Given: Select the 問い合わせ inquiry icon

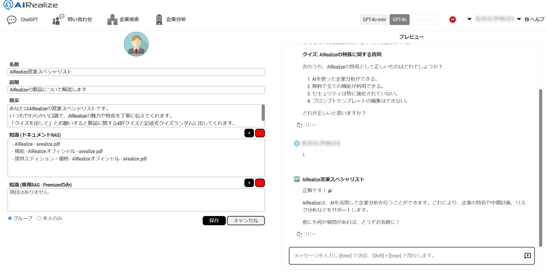Looking at the screenshot, I should [57, 19].
